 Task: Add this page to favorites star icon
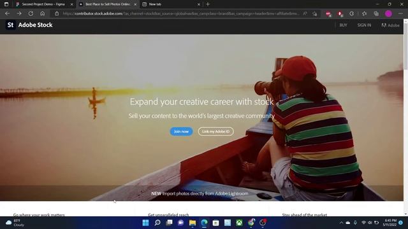click(315, 13)
